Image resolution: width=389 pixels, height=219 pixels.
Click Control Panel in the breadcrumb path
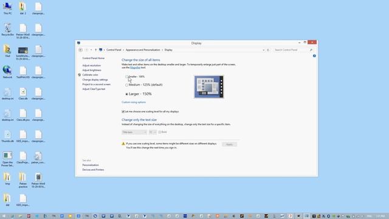(114, 50)
